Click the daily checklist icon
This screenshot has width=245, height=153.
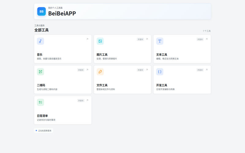click(x=40, y=102)
